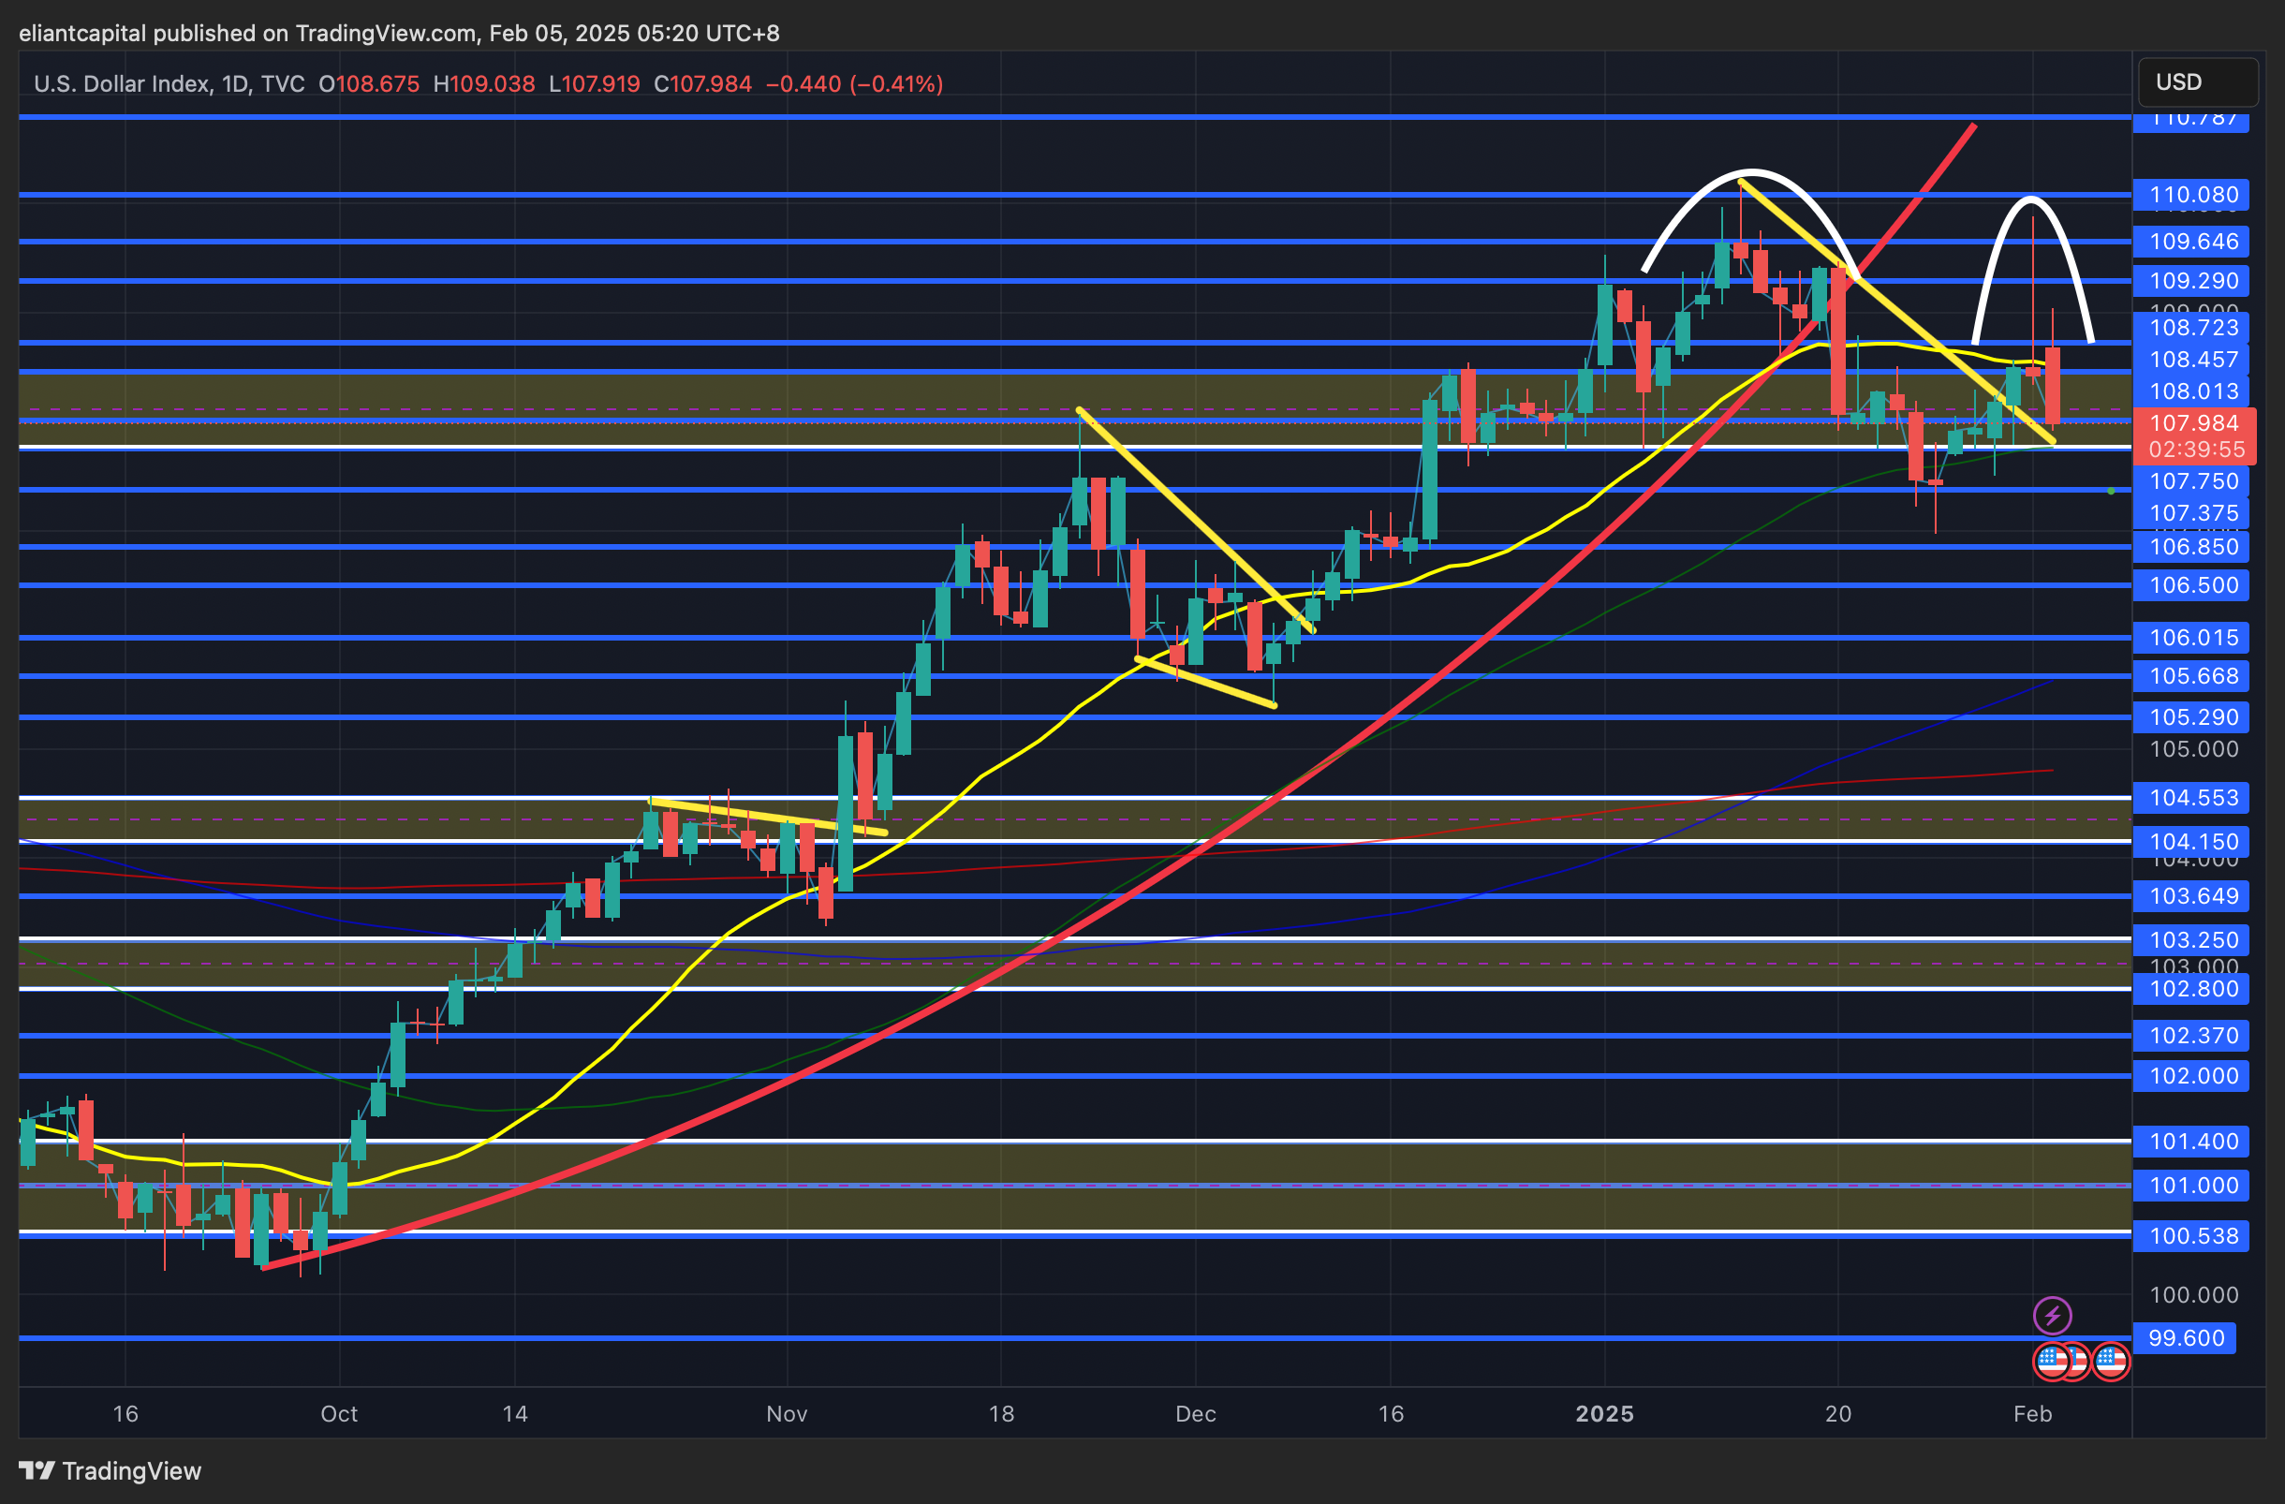Image resolution: width=2285 pixels, height=1504 pixels.
Task: Click the rightmost US flag economic event icon
Action: (x=2110, y=1361)
